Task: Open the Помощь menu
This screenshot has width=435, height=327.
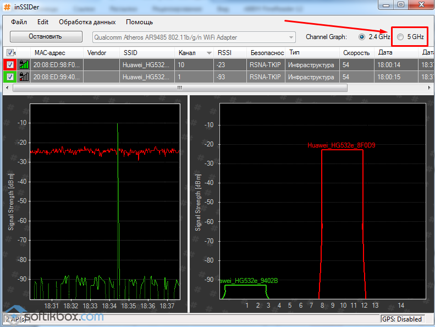Action: click(139, 22)
